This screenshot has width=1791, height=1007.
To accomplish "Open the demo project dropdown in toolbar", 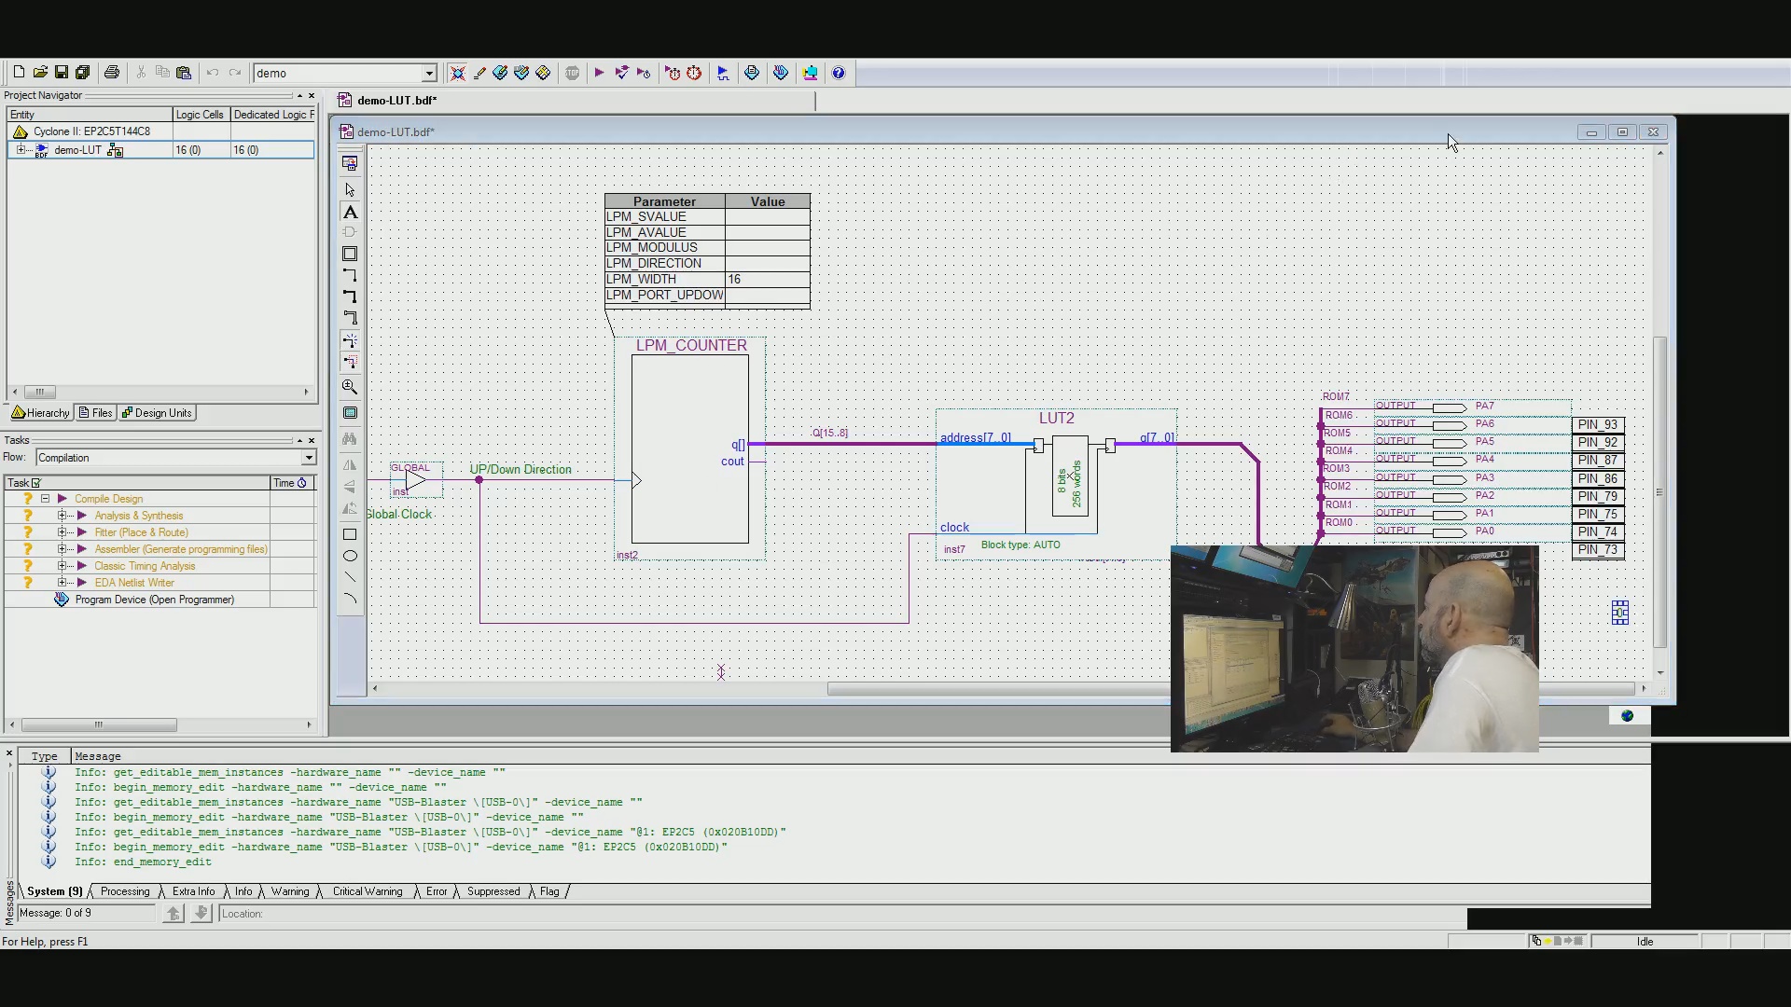I will click(429, 73).
